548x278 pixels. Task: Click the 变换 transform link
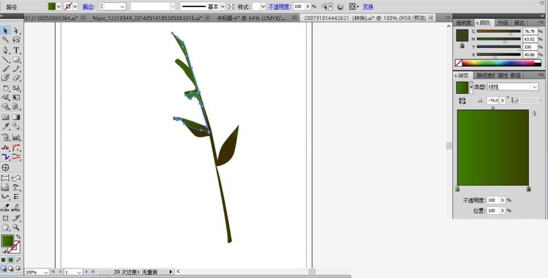tap(368, 7)
